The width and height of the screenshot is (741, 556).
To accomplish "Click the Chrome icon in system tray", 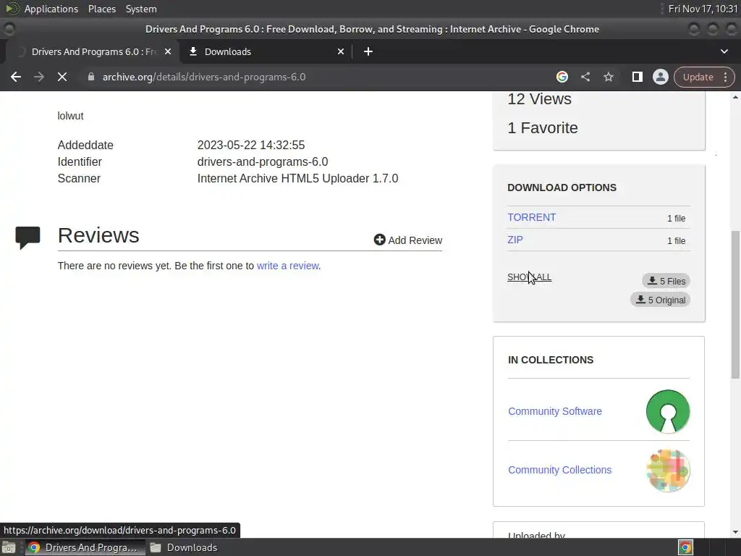I will pyautogui.click(x=686, y=547).
